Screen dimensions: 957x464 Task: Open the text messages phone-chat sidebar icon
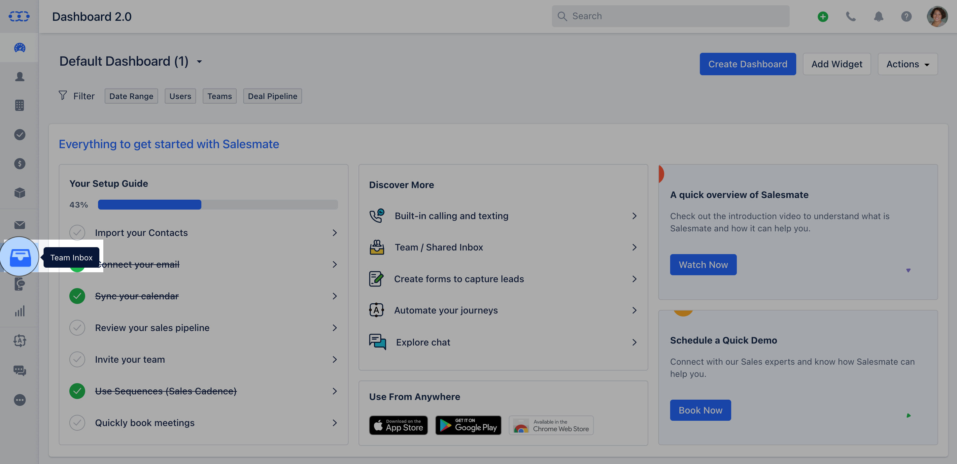(x=20, y=284)
